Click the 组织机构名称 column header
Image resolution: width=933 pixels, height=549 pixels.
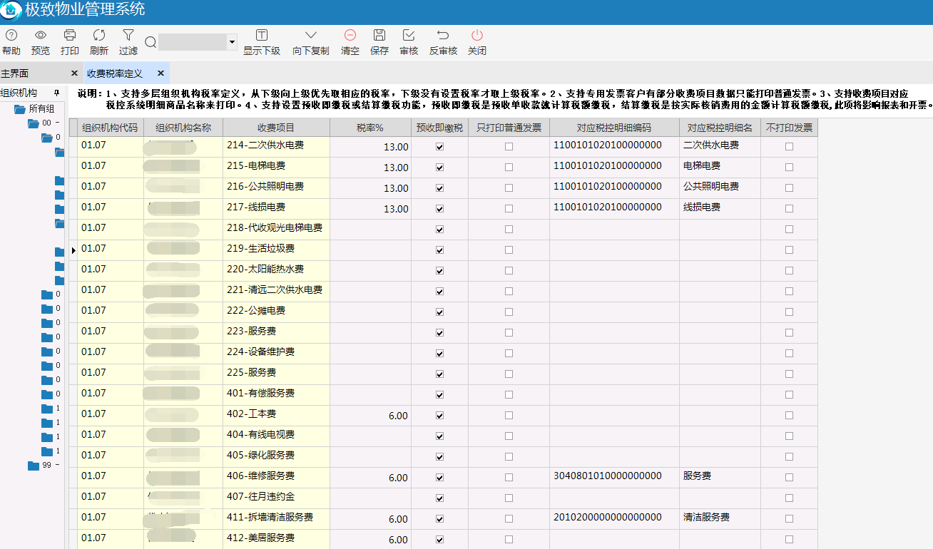coord(183,128)
